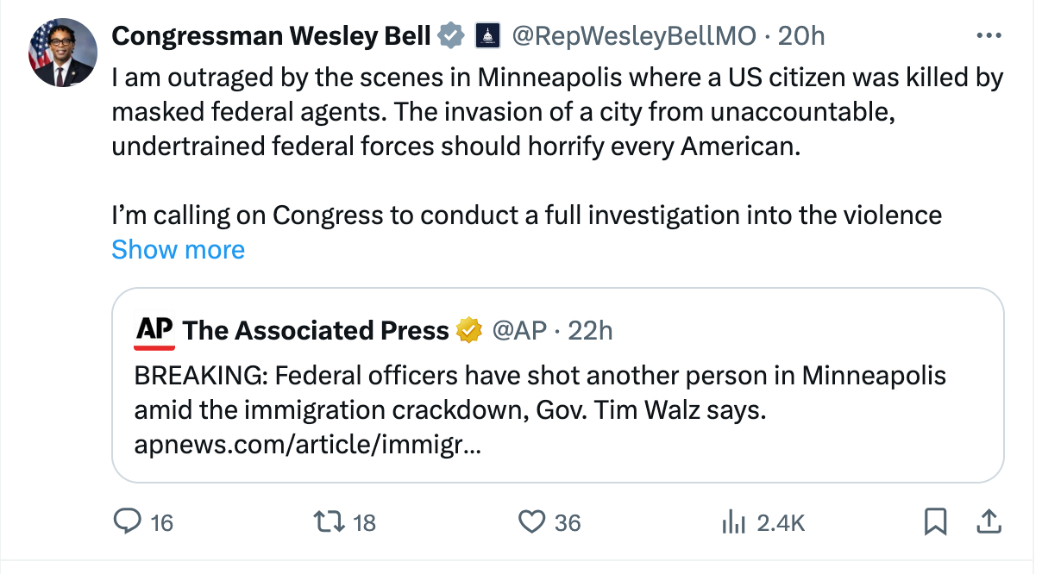Click the government affiliation Capitol badge
1042x574 pixels.
coord(487,35)
